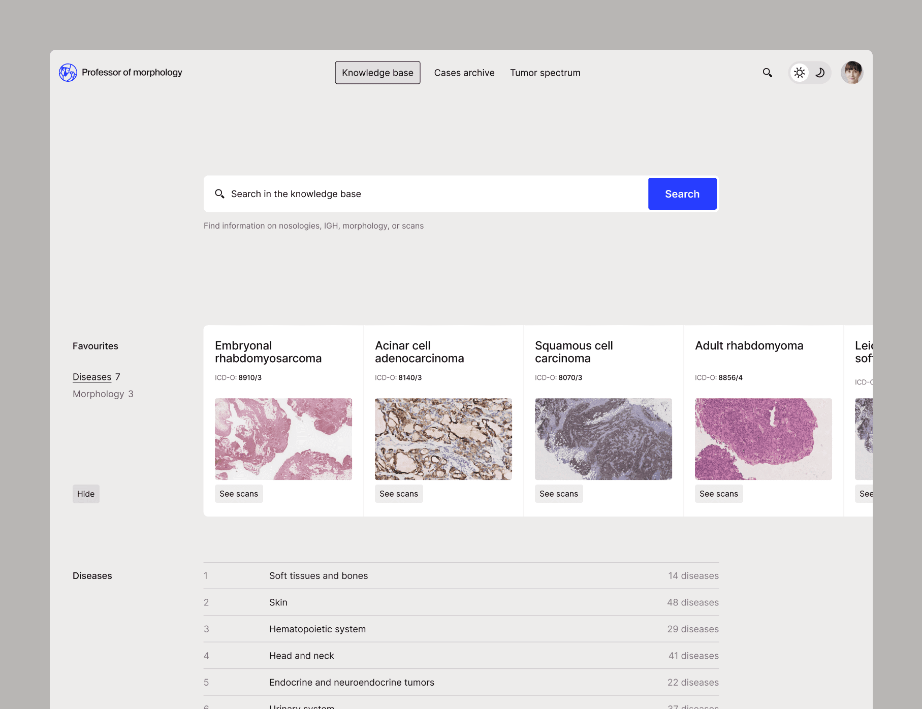922x709 pixels.
Task: Click the Professor of morphology logo icon
Action: pyautogui.click(x=68, y=73)
